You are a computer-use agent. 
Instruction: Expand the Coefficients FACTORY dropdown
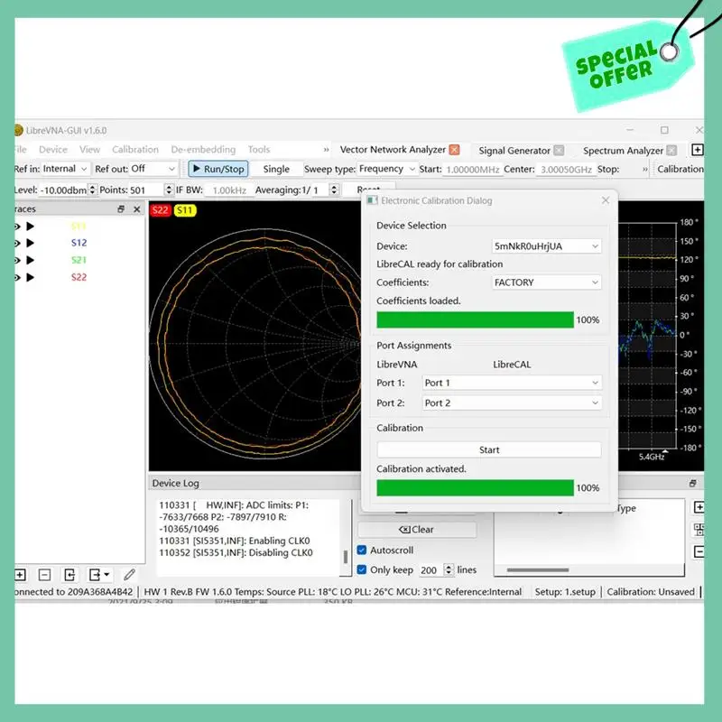click(x=546, y=282)
